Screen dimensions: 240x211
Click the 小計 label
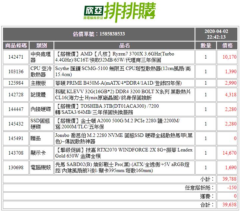coord(207,179)
